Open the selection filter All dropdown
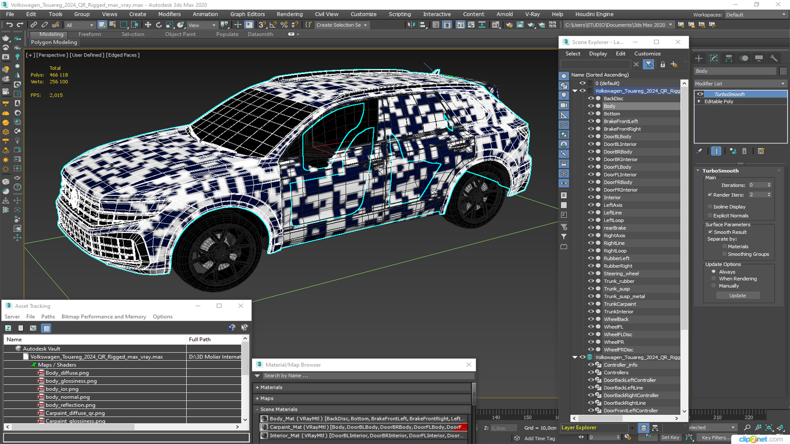790x444 pixels. point(80,25)
